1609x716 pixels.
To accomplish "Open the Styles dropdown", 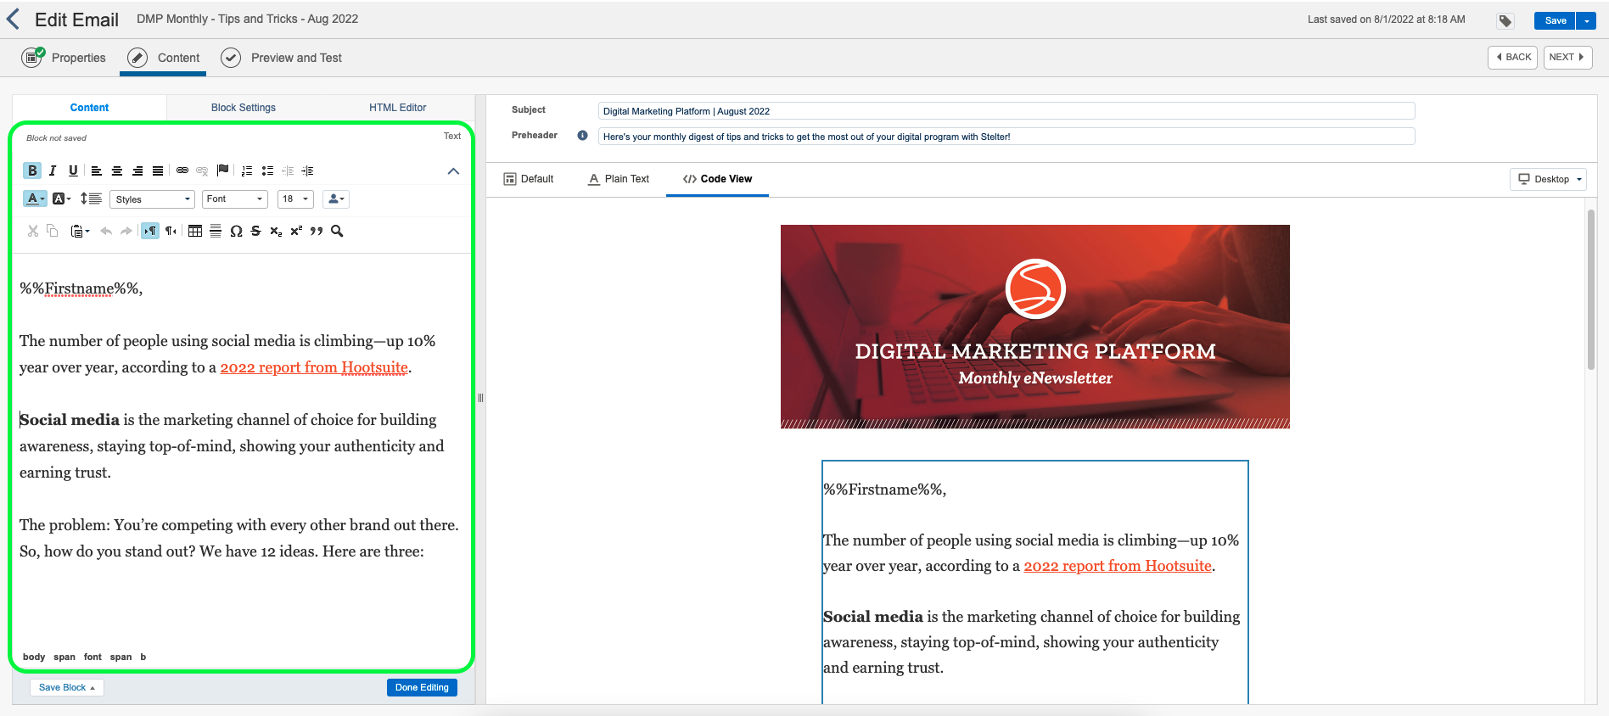I will [x=153, y=199].
